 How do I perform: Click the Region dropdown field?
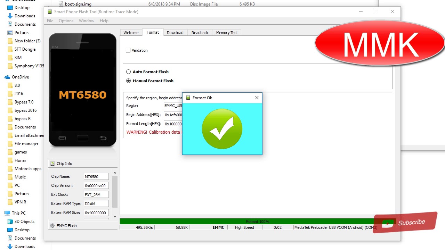[x=173, y=106]
